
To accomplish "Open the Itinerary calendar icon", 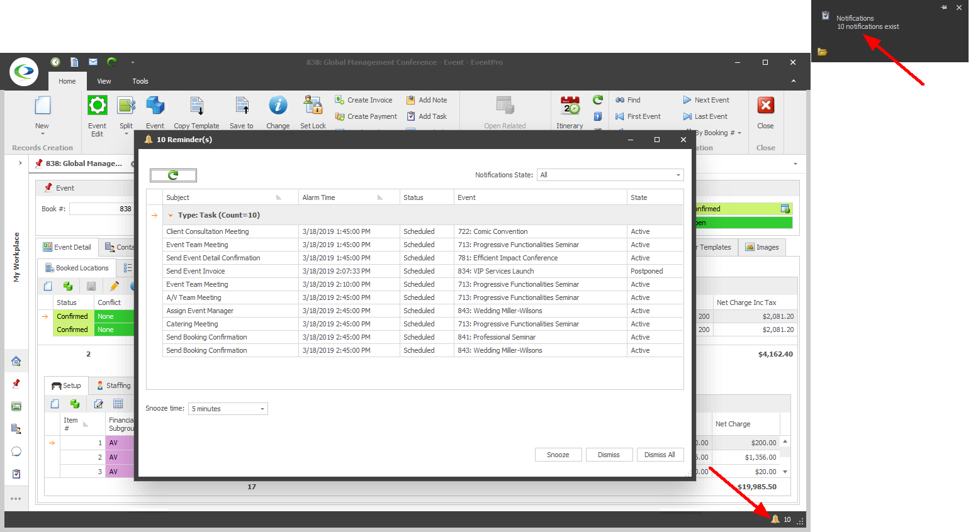I will click(x=570, y=106).
